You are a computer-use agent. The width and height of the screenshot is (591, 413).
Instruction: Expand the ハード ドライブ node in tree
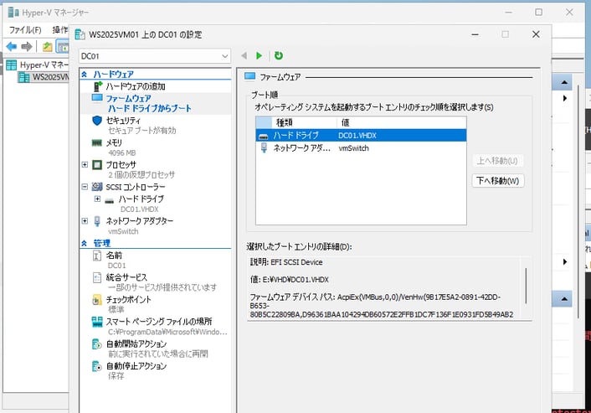[x=97, y=199]
